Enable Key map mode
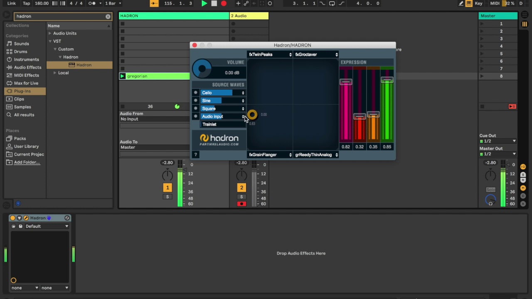Screen dimensions: 532x299 (478, 3)
